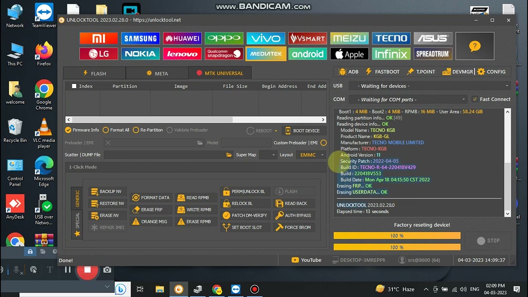The height and width of the screenshot is (297, 528).
Task: Choose the Samsung brand tile
Action: 140,38
